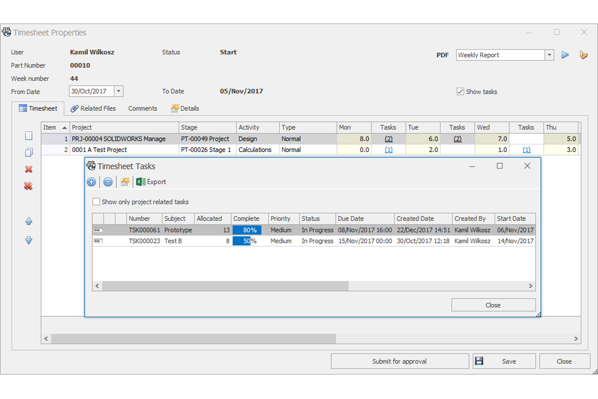The image size is (598, 399).
Task: Click the new blank row icon in left sidebar
Action: point(28,136)
